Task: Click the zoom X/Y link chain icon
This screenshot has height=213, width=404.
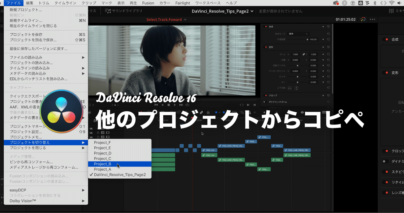Action: click(x=303, y=54)
